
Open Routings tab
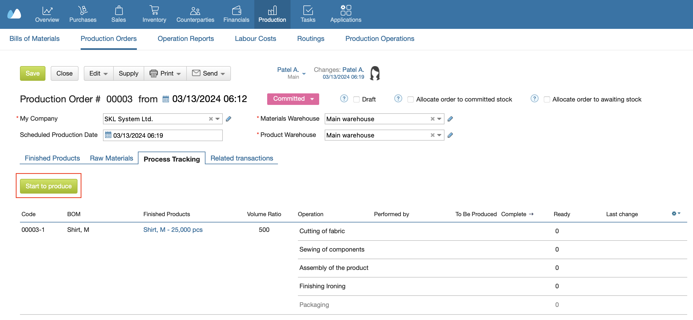[x=311, y=39]
